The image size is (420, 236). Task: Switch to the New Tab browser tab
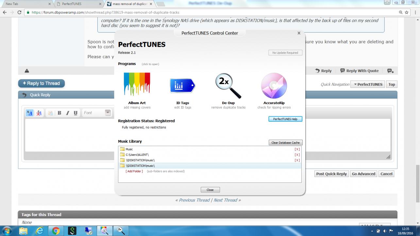26,4
